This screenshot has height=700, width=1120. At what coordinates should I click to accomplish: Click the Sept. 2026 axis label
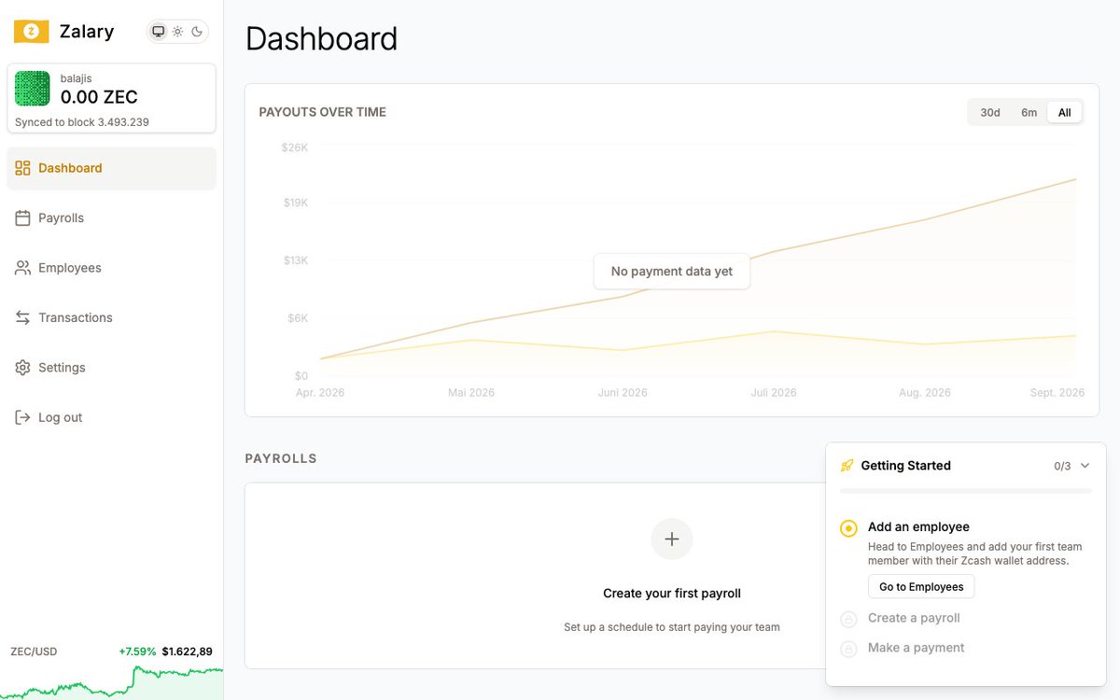(1057, 393)
